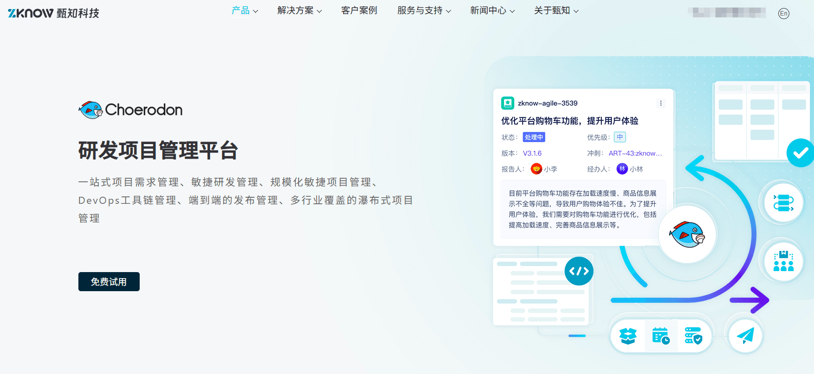Viewport: 814px width, 374px height.
Task: Click the code brackets circle icon
Action: pyautogui.click(x=579, y=271)
